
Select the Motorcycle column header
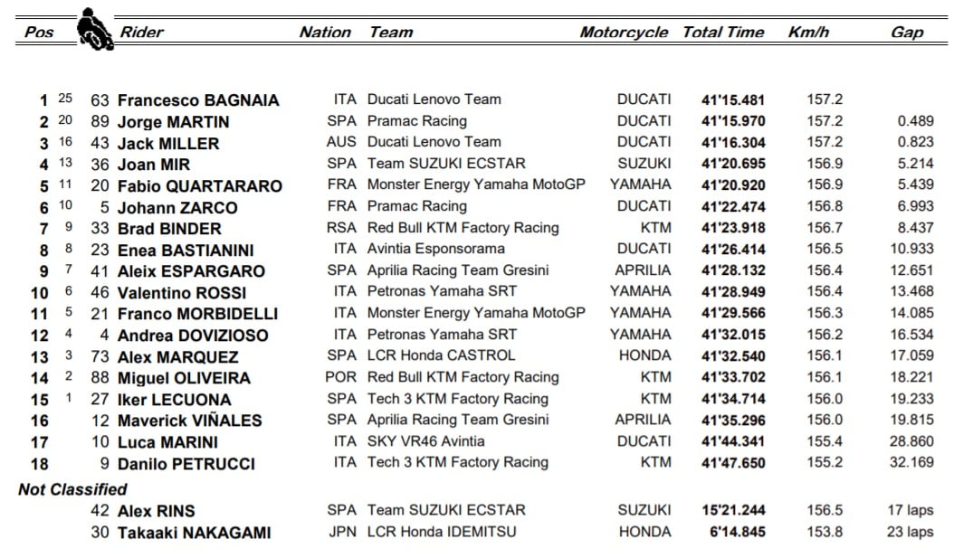click(624, 33)
